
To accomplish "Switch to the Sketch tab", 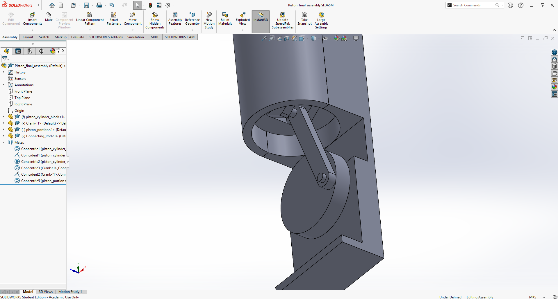I will pyautogui.click(x=44, y=37).
